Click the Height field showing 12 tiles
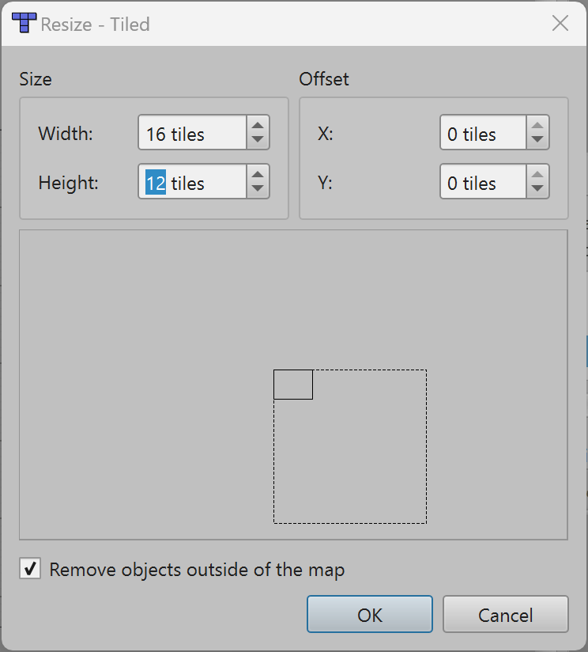This screenshot has height=652, width=588. [193, 181]
